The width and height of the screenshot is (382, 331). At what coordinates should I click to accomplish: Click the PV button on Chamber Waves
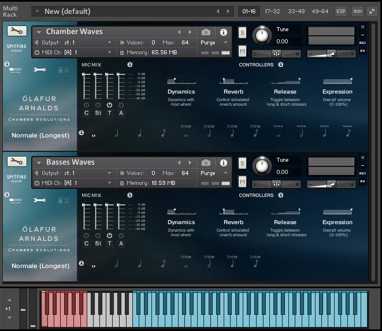[x=362, y=51]
